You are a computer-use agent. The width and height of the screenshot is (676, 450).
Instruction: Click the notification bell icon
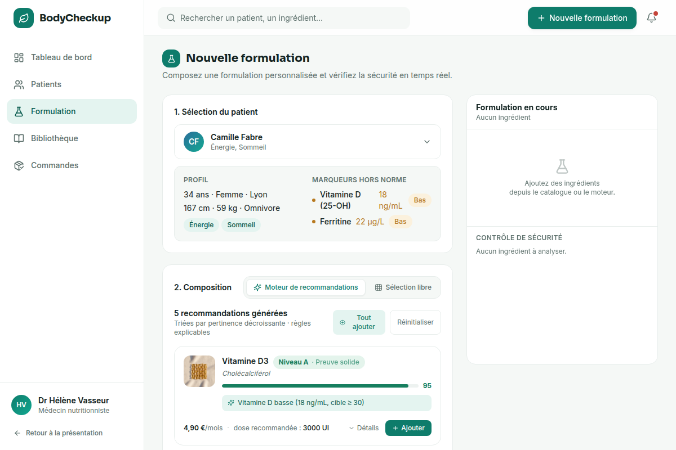click(651, 18)
